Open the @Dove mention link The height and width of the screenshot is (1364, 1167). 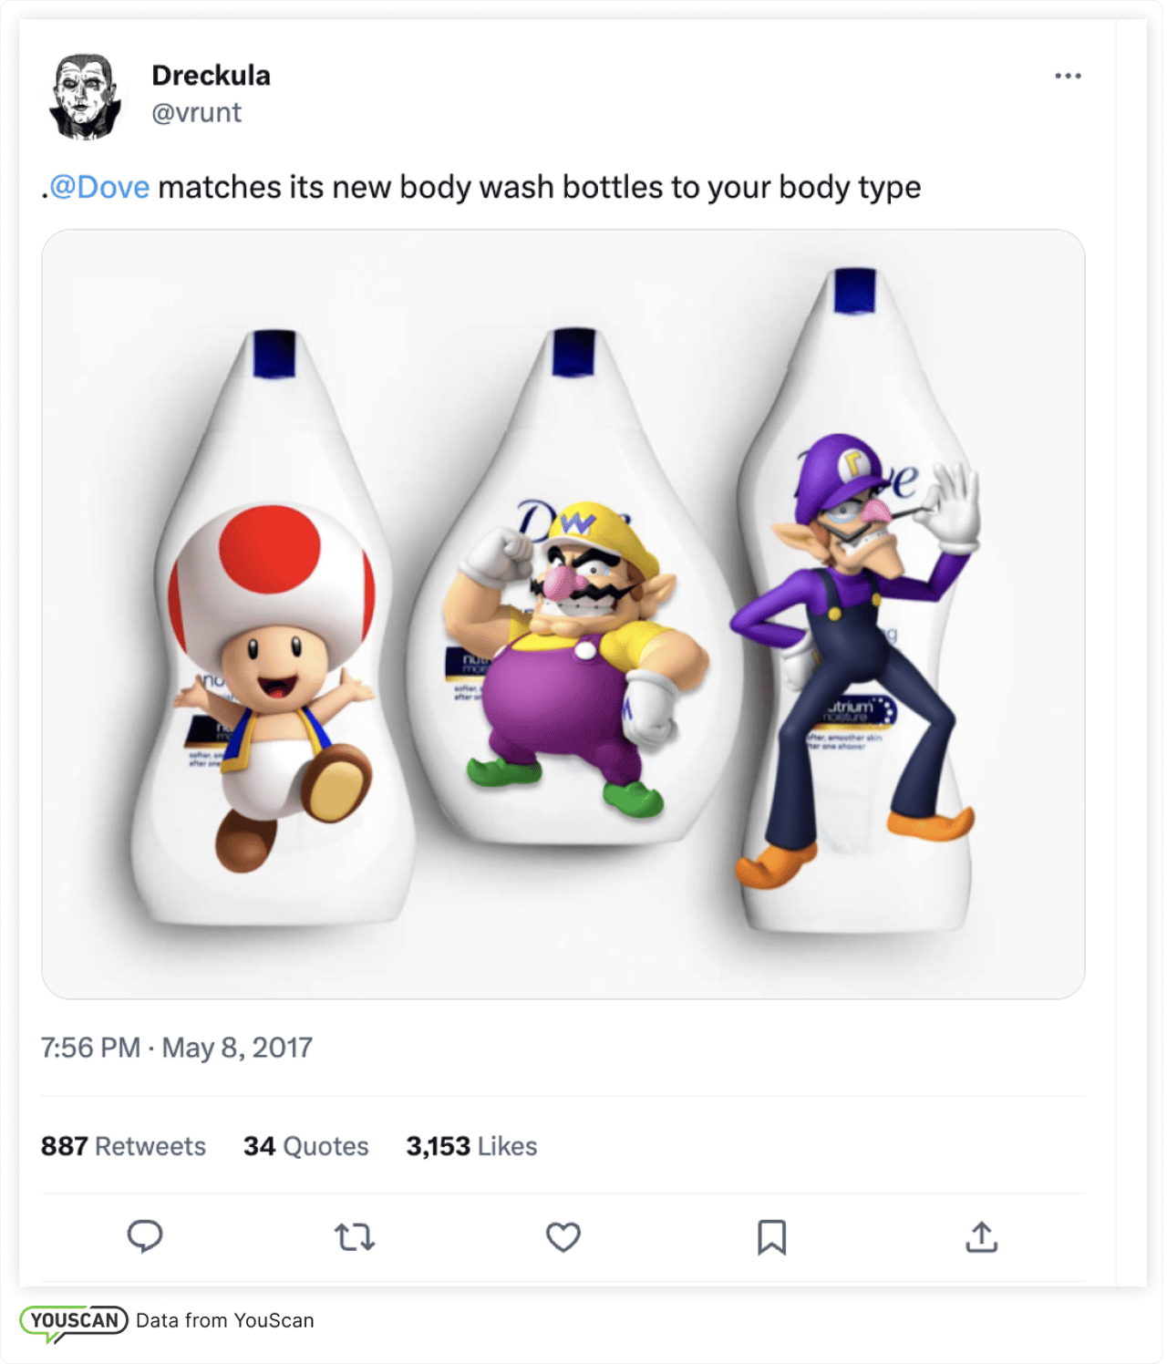(100, 187)
